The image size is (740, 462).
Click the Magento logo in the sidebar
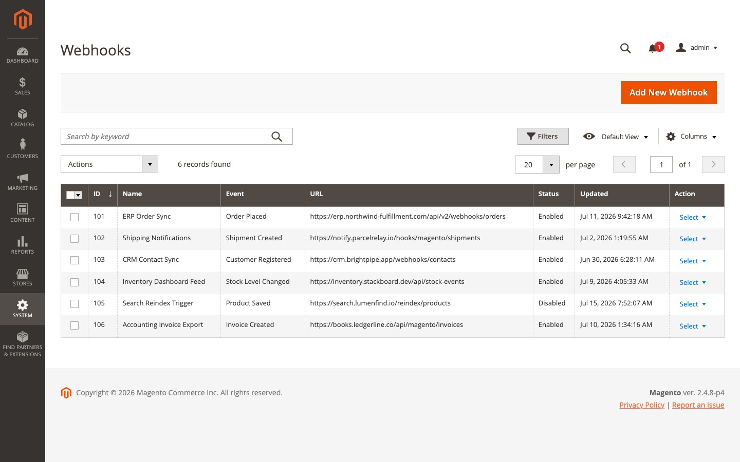tap(23, 20)
